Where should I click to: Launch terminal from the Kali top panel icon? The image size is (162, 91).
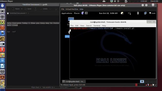(86, 13)
